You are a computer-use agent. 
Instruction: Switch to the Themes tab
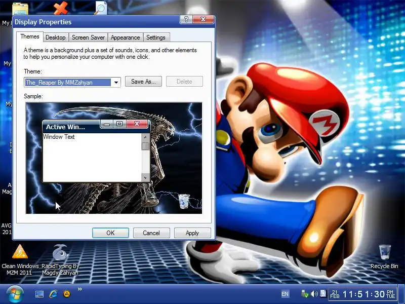pyautogui.click(x=30, y=36)
